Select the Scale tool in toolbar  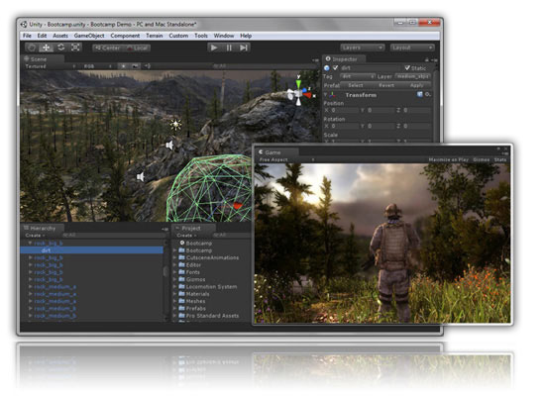coord(75,48)
